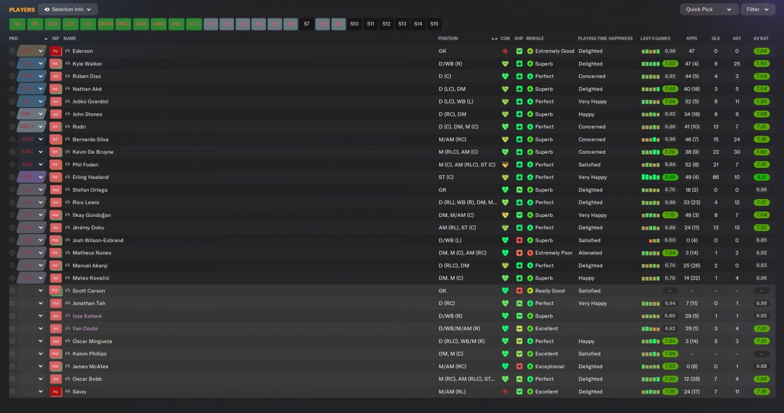Click Josh Wilson-Esbrand's match sharpness icon

519,240
